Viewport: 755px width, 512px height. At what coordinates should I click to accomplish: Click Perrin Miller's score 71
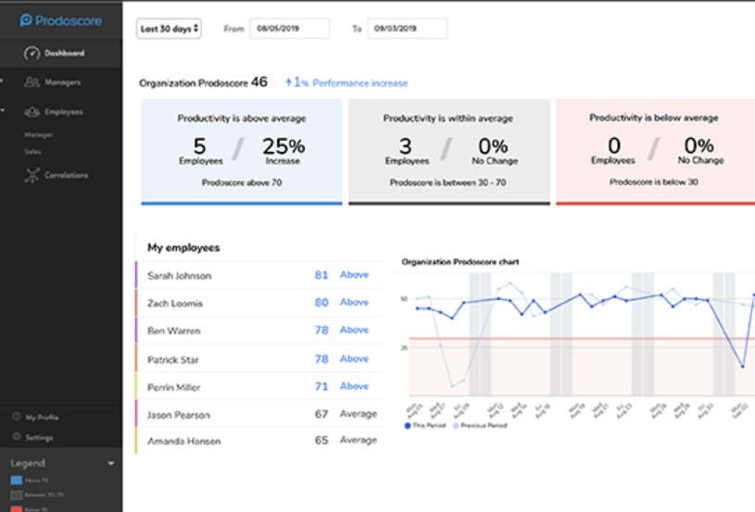(321, 386)
